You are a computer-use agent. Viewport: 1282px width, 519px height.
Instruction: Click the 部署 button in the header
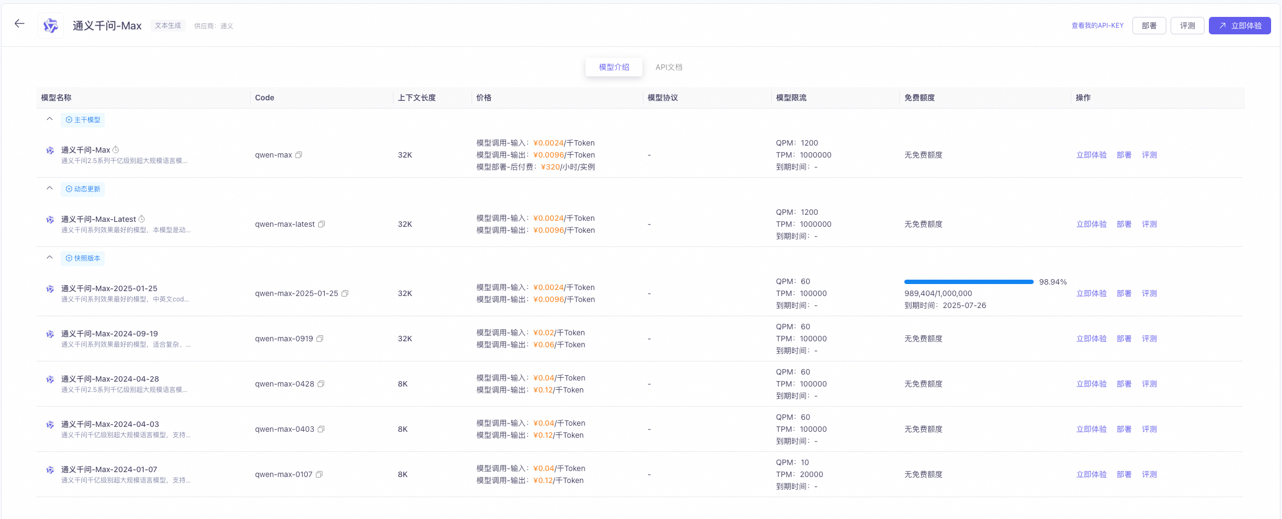(x=1149, y=26)
